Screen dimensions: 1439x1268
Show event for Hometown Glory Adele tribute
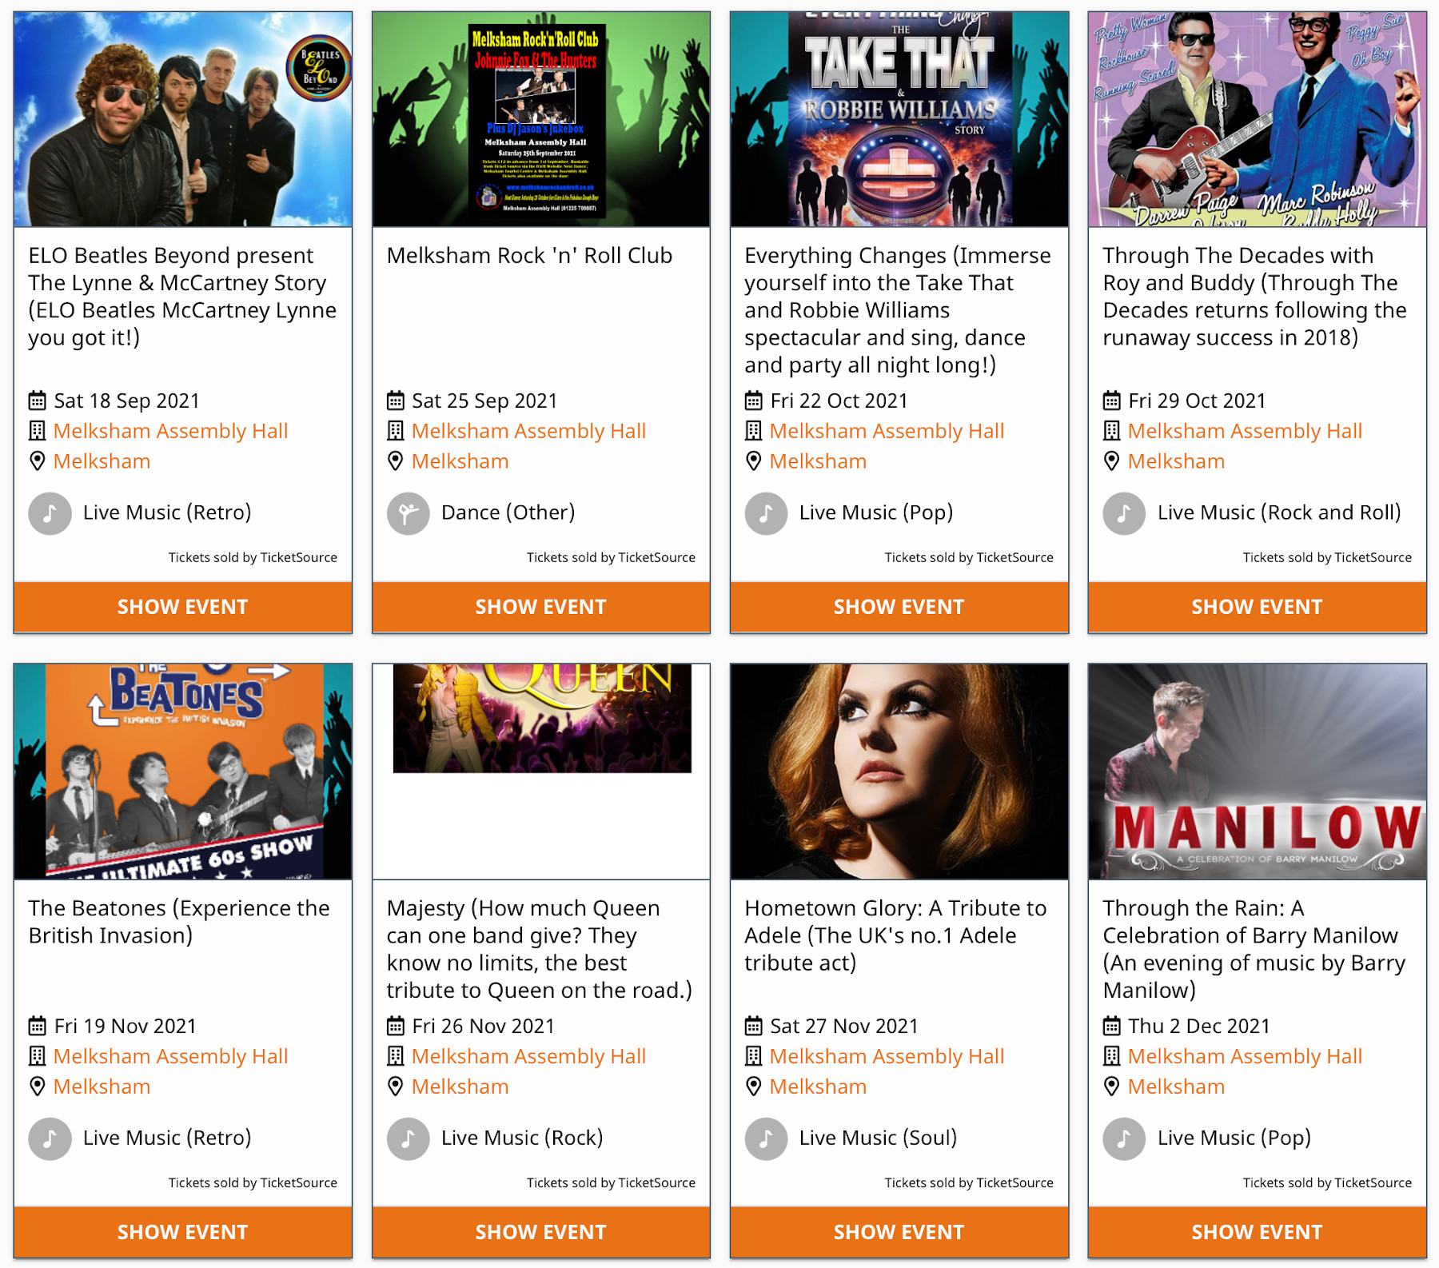pos(899,1232)
